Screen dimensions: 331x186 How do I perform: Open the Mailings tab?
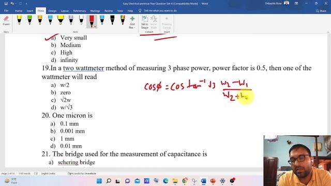coord(95,11)
